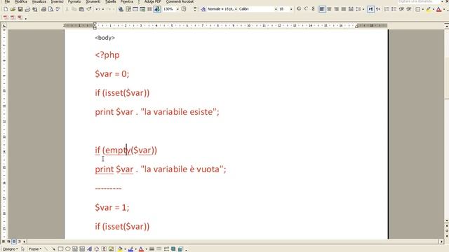Apply fill color paint bucket
449x252 pixels.
click(120, 249)
